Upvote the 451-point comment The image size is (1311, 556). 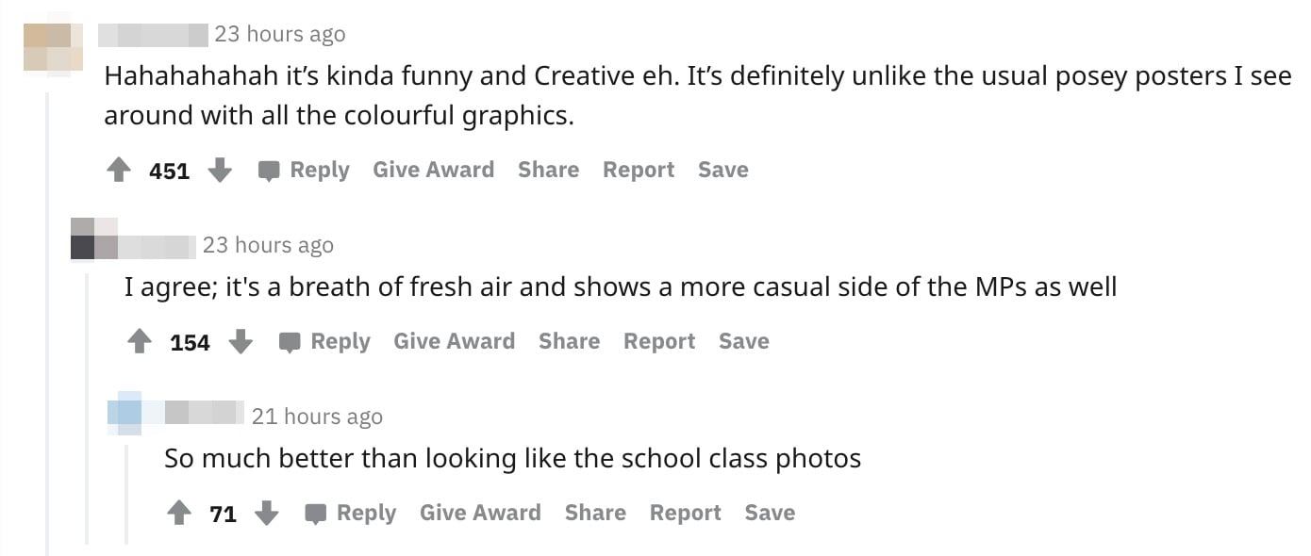[119, 171]
